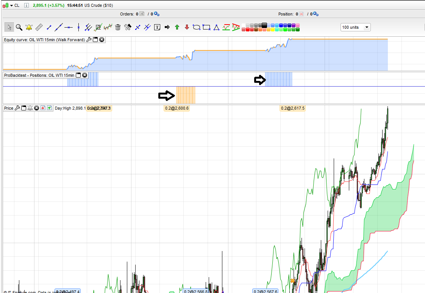The image size is (425, 293).
Task: Click the 2,895.1 (+3.57%) price quote
Action: [x=48, y=5]
